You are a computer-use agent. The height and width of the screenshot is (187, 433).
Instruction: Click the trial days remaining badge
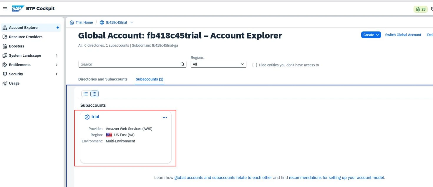(420, 9)
